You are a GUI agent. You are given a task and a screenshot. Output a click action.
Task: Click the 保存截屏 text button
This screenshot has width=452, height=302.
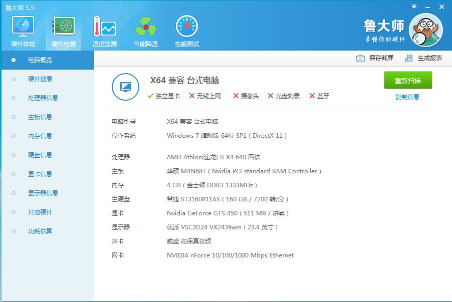pyautogui.click(x=381, y=58)
